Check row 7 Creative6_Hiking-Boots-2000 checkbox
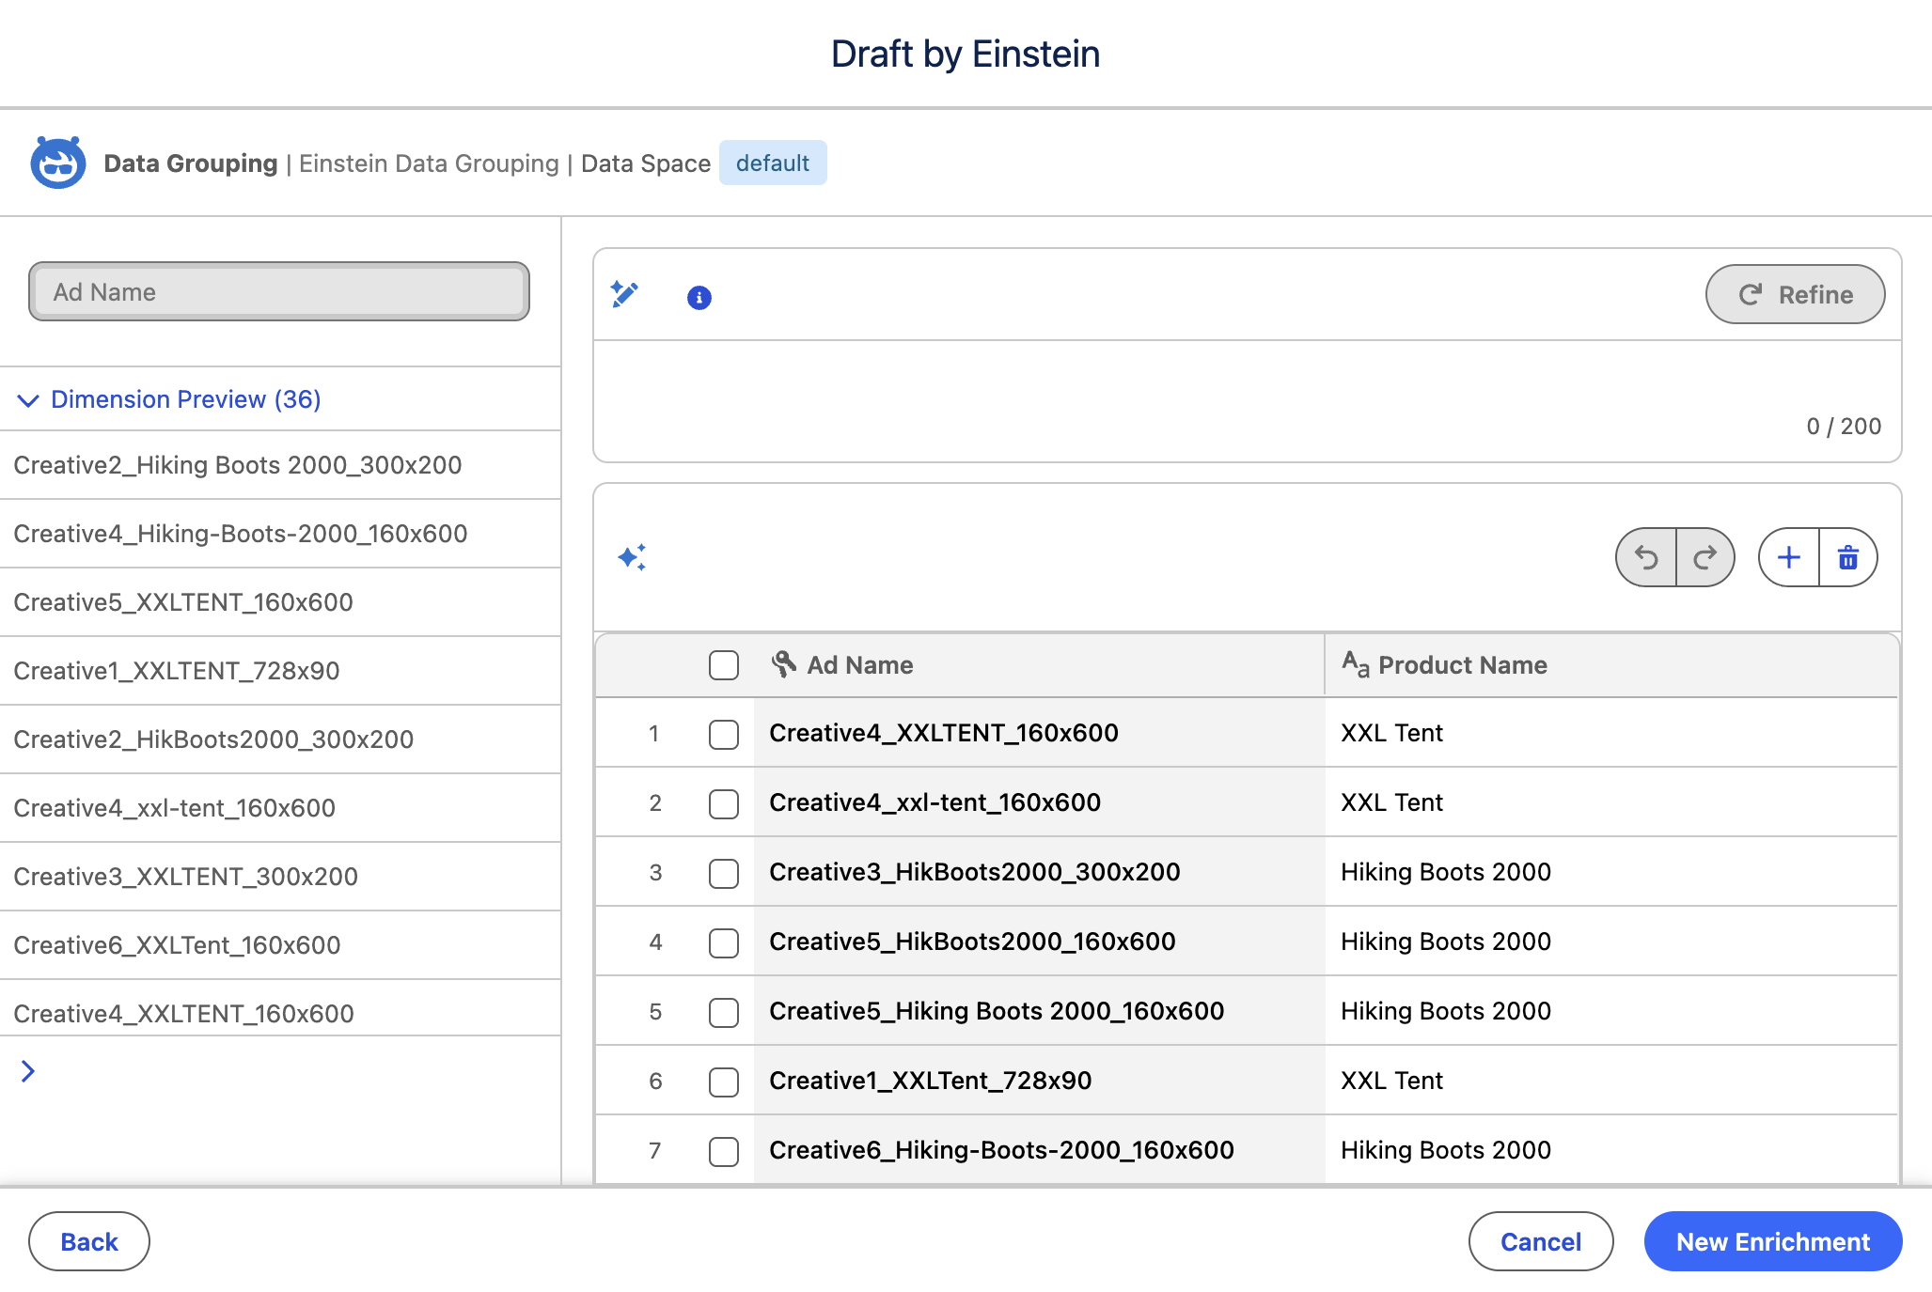 (724, 1151)
